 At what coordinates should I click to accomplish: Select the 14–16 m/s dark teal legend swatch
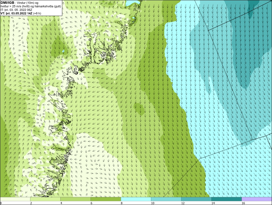point(227,199)
